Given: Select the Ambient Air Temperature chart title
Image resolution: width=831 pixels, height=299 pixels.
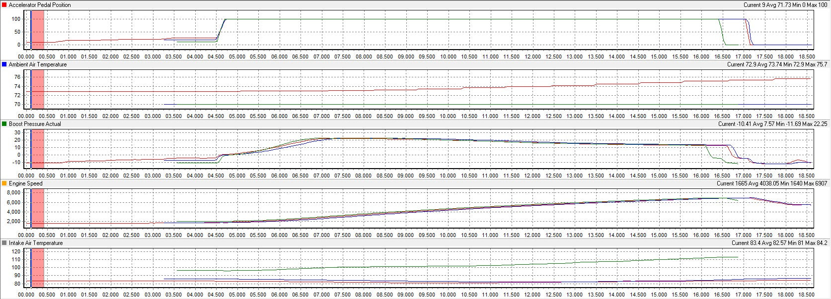Looking at the screenshot, I should point(38,64).
